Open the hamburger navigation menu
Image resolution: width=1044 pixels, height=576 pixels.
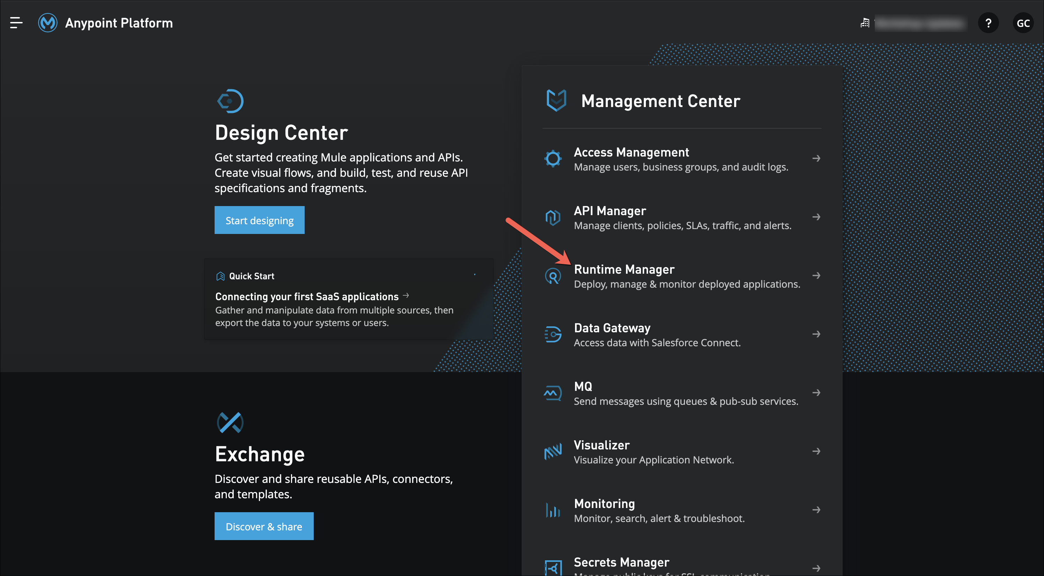pyautogui.click(x=16, y=23)
